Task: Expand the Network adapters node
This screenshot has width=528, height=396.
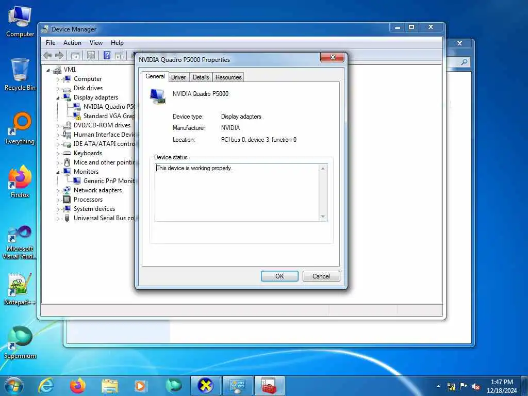Action: tap(58, 191)
